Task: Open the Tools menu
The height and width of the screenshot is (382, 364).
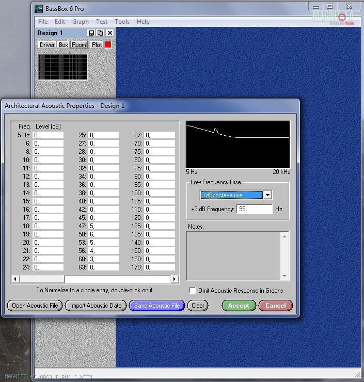Action: coord(122,22)
